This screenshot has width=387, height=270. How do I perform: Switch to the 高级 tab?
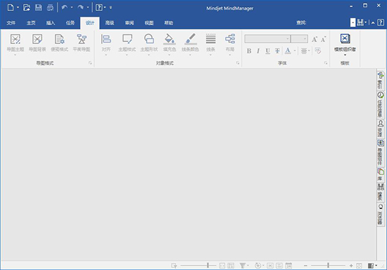pyautogui.click(x=110, y=23)
